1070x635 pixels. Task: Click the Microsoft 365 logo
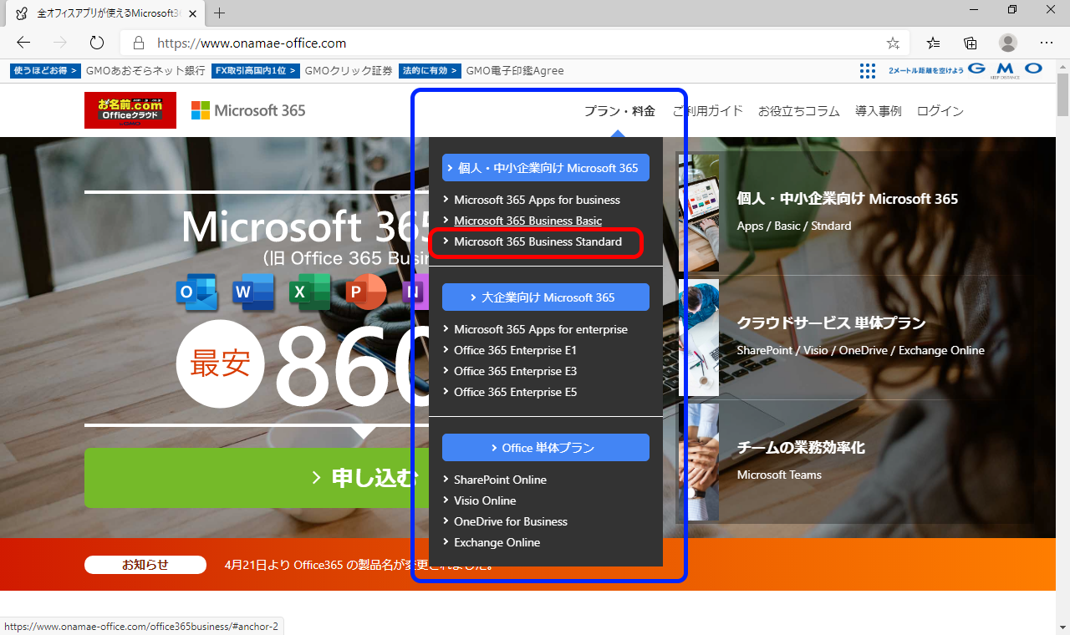248,110
